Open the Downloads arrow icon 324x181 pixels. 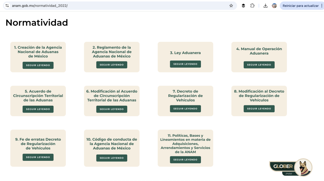265,6
